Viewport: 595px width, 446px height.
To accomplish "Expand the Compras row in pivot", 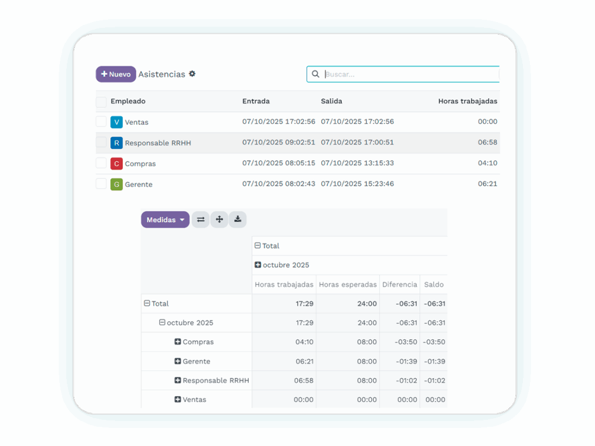I will [x=178, y=342].
